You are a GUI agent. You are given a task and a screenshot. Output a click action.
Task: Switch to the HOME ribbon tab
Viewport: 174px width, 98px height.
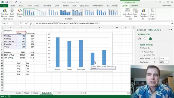point(13,6)
